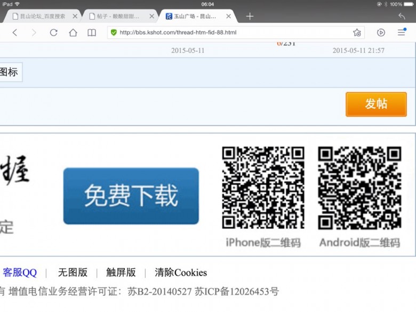Close the 玉山广场 tab
This screenshot has height=312, width=416.
tap(229, 17)
